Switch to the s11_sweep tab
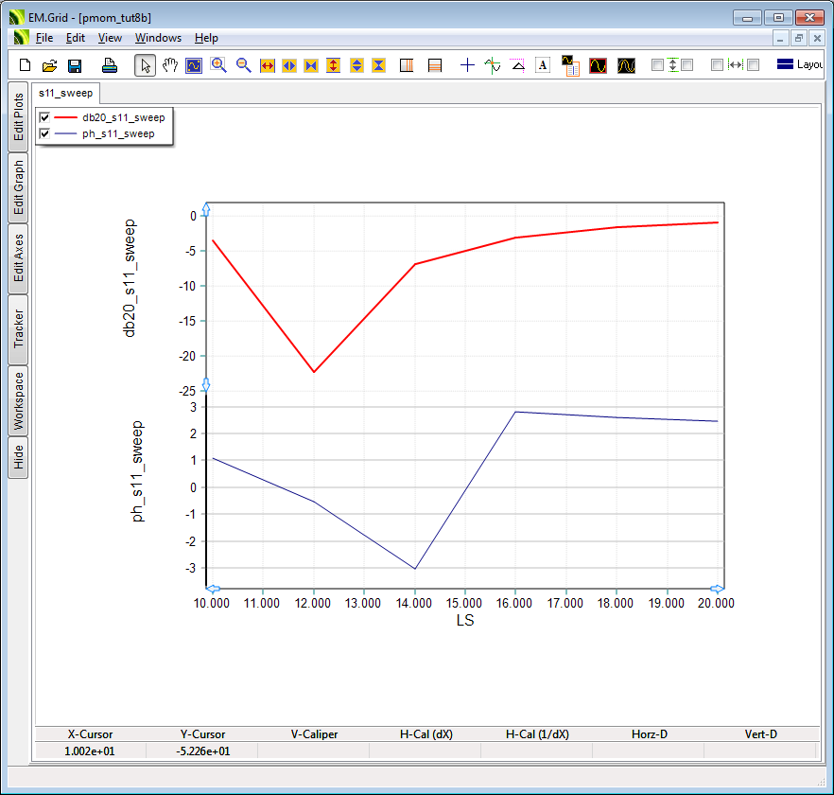 tap(66, 94)
